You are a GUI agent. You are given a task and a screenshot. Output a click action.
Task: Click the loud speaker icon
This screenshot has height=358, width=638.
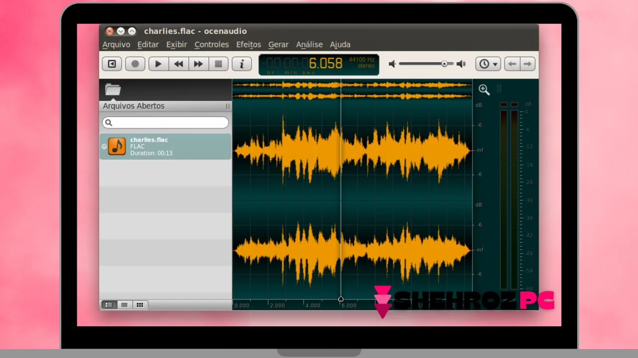tap(461, 64)
